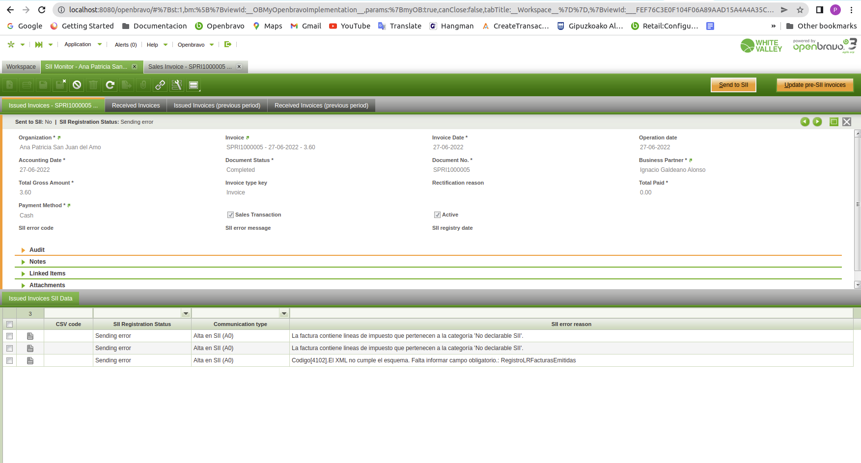Click the delete record trash icon

93,85
